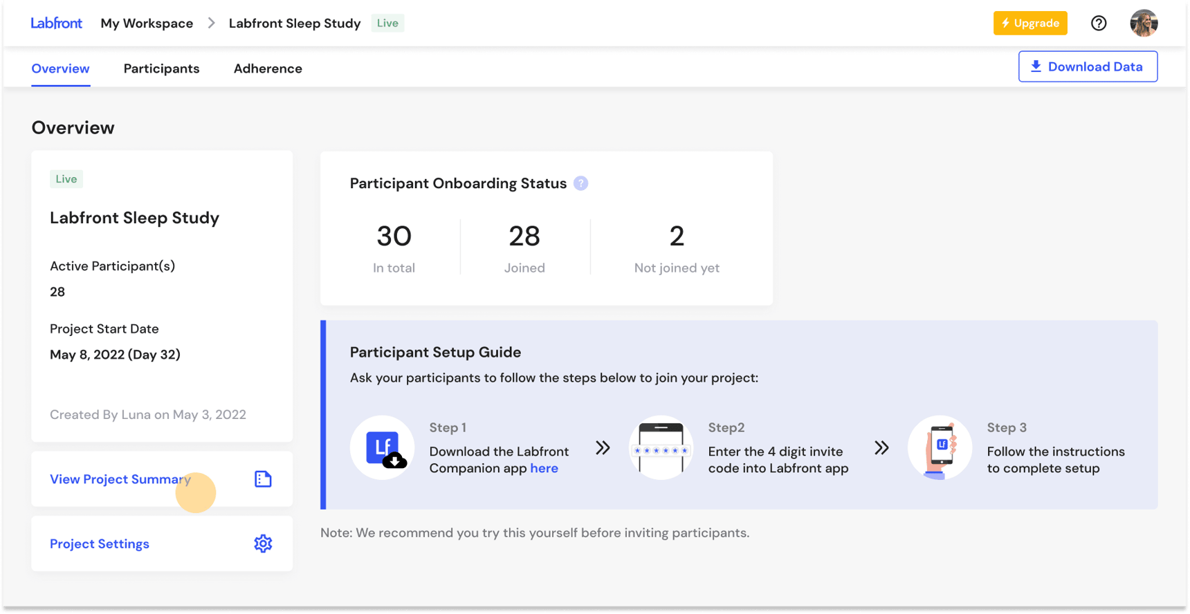This screenshot has width=1190, height=614.
Task: Click the Step 3 hand-holding-phone illustration
Action: tap(940, 448)
